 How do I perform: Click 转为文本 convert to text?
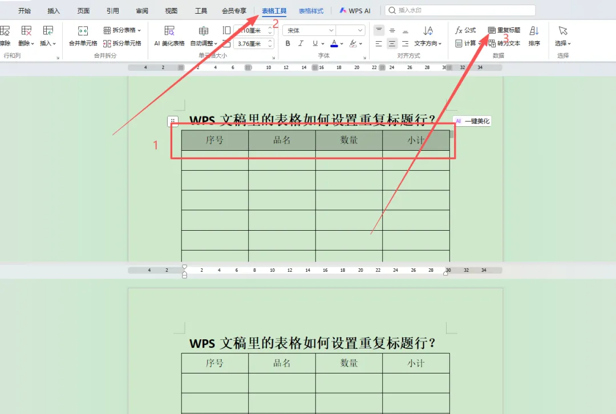(x=504, y=43)
